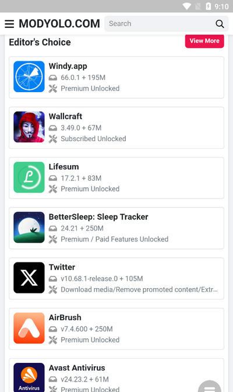Open the Avast Antivirus title link
The image size is (233, 392).
pyautogui.click(x=77, y=368)
